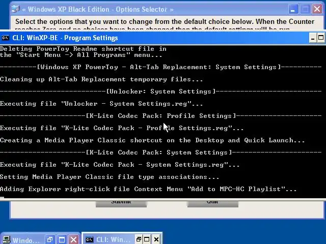
Task: Click the CLI window command prompt icon
Action: coord(6,38)
